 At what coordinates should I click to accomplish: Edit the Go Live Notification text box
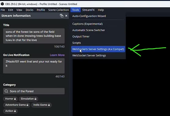pos(34,66)
